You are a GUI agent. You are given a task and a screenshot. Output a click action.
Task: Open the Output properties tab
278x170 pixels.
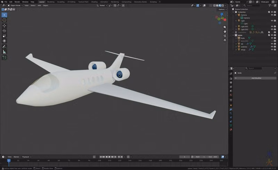tap(231, 83)
